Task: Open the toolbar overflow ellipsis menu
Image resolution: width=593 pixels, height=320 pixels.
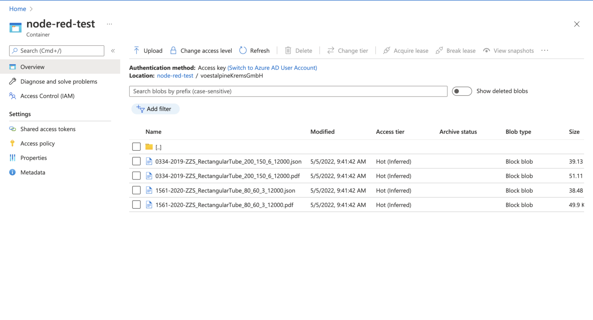Action: 545,50
